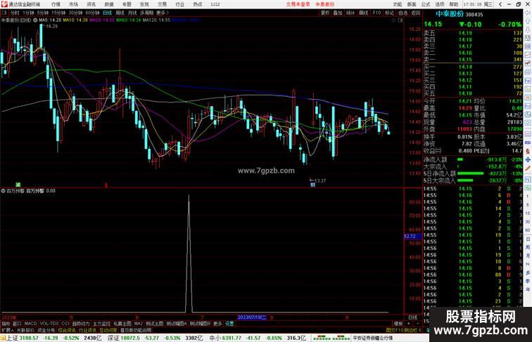Image resolution: width=532 pixels, height=342 pixels.
Task: Open the 数据 menu
Action: [x=109, y=4]
